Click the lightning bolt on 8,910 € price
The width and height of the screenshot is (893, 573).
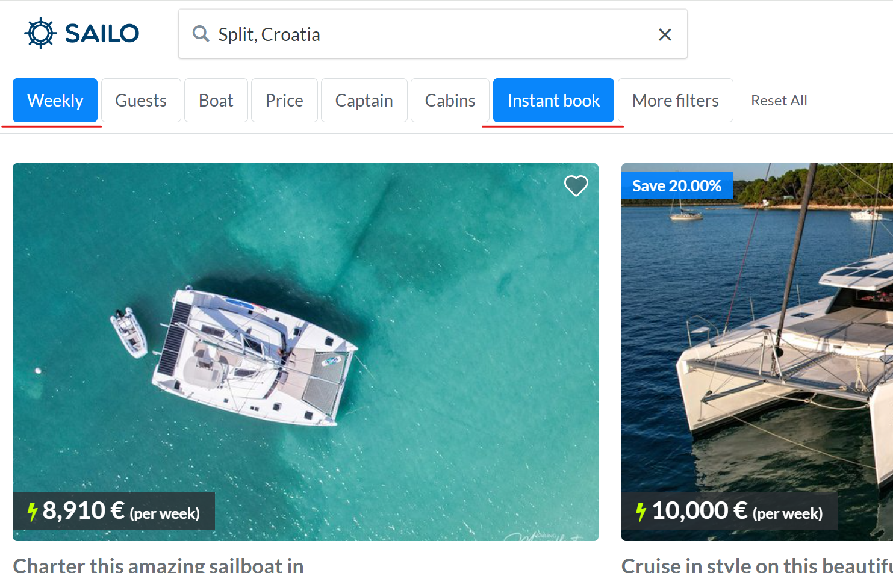[x=33, y=512]
